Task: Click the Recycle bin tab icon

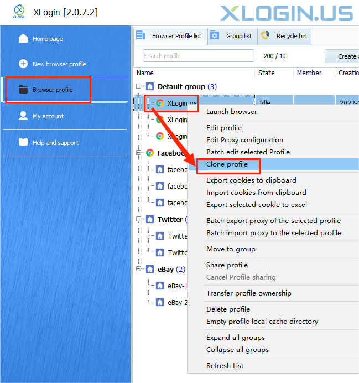Action: (x=266, y=36)
